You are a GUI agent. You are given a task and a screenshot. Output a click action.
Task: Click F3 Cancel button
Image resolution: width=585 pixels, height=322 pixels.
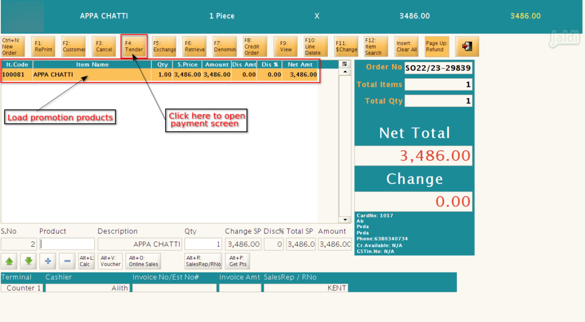point(104,46)
